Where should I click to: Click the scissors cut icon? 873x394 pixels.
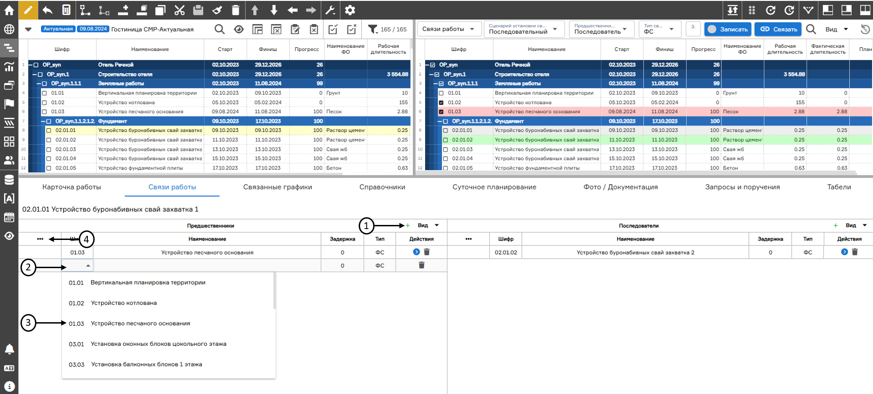(180, 10)
